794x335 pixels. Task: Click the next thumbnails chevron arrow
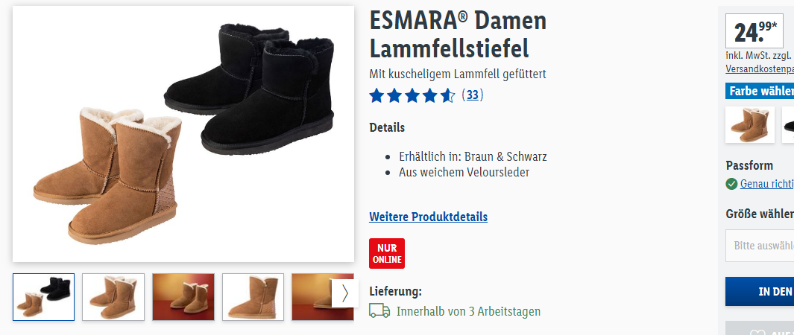click(x=345, y=293)
